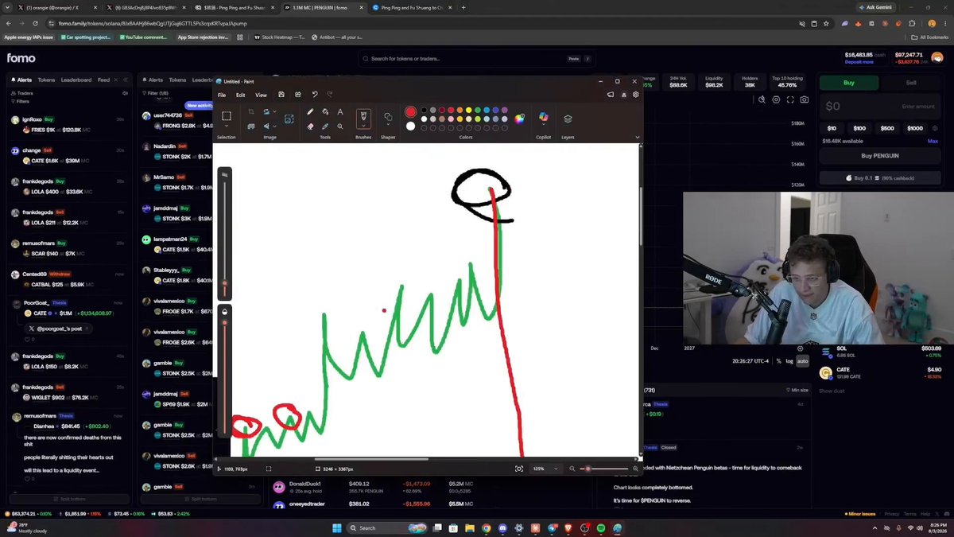Open the File menu in Paint
The image size is (954, 537).
tap(222, 95)
